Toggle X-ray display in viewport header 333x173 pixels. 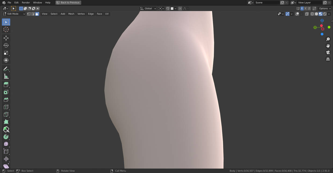(x=307, y=14)
